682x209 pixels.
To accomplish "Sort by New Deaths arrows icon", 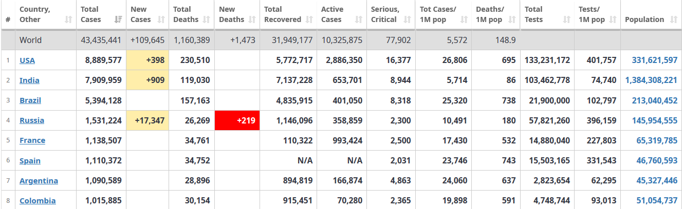I will pyautogui.click(x=252, y=19).
